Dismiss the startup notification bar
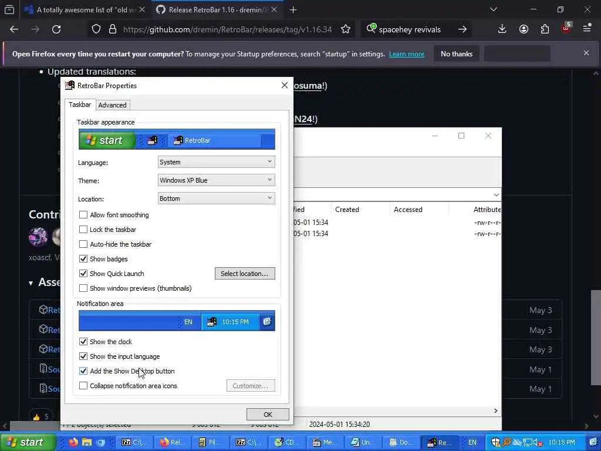This screenshot has width=601, height=451. pos(586,53)
